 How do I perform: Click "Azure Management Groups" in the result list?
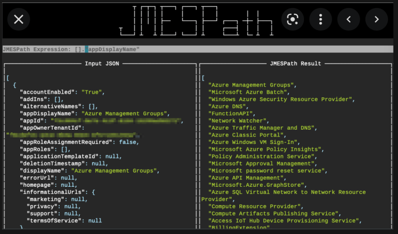[253, 85]
